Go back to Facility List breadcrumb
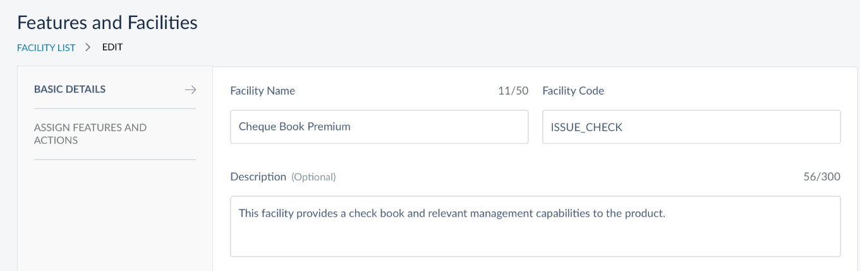 tap(46, 47)
